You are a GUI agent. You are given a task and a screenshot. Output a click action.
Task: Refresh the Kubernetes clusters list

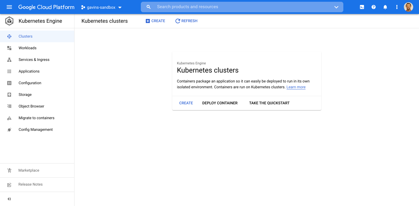[186, 21]
